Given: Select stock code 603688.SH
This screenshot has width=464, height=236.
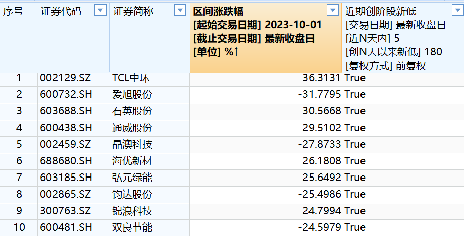Looking at the screenshot, I should 66,111.
